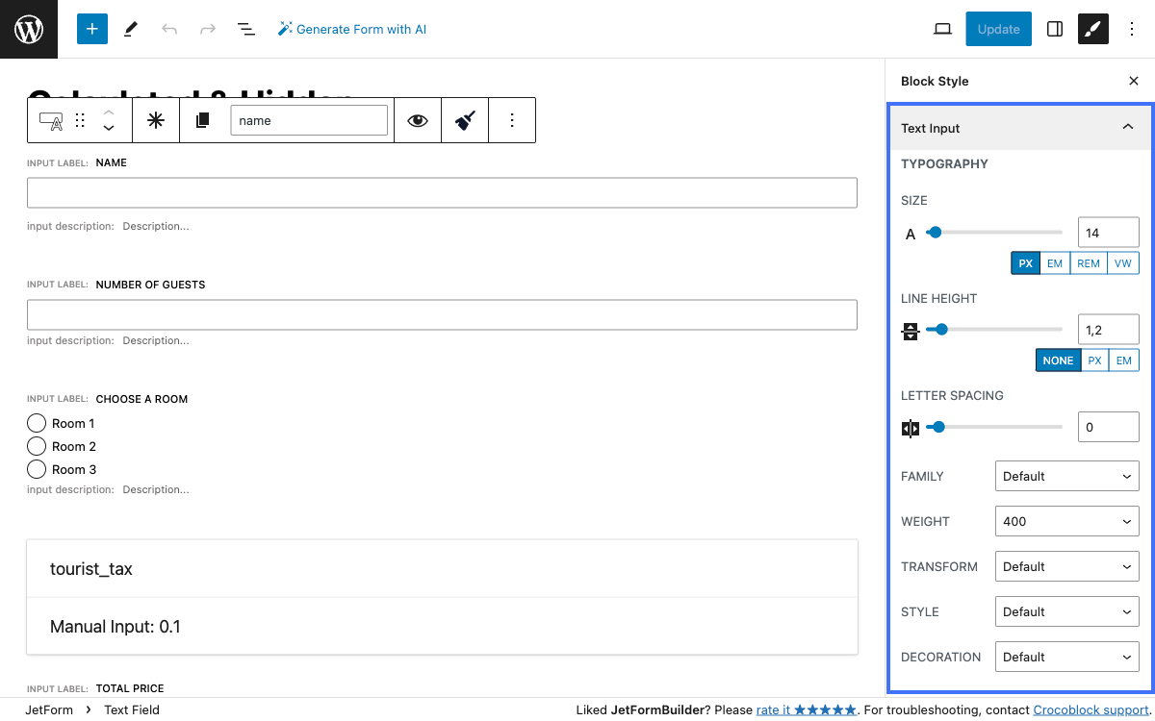The height and width of the screenshot is (721, 1155).
Task: Open the Family dropdown in Typography
Action: pos(1066,476)
